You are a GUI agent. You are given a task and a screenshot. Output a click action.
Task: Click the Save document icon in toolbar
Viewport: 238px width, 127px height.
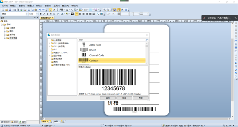pyautogui.click(x=10, y=10)
